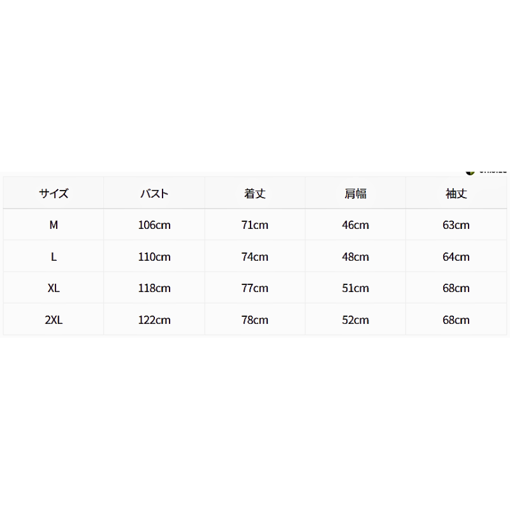Viewport: 510px width, 510px height.
Task: Select the 52cm shoulder width cell
Action: point(356,320)
